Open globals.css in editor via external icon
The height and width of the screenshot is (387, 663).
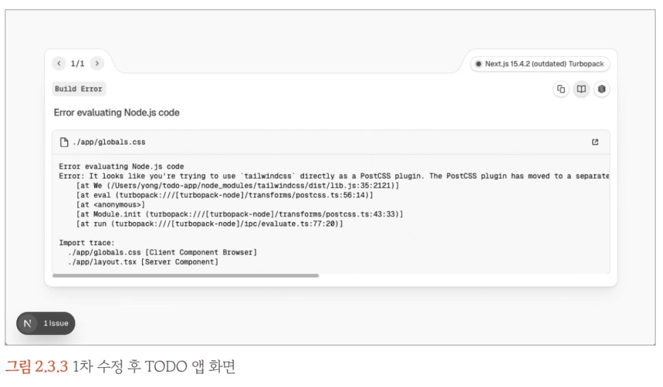595,142
